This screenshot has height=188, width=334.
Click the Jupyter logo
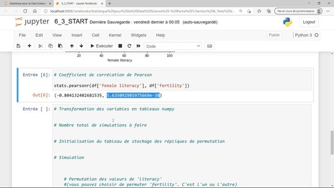pyautogui.click(x=32, y=22)
